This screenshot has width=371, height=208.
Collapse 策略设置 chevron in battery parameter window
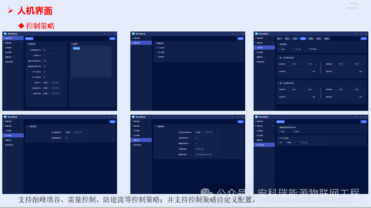[21, 43]
